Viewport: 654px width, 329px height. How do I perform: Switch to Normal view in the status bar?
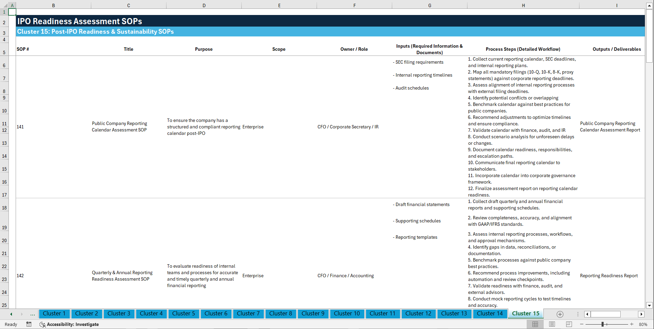tap(535, 324)
